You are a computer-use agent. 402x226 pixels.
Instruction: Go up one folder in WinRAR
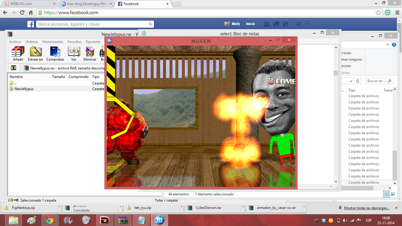14,68
